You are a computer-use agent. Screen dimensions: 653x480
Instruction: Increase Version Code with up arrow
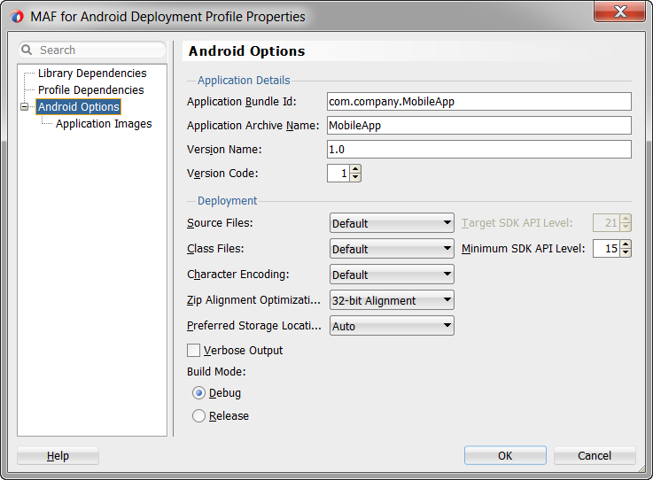pos(355,169)
